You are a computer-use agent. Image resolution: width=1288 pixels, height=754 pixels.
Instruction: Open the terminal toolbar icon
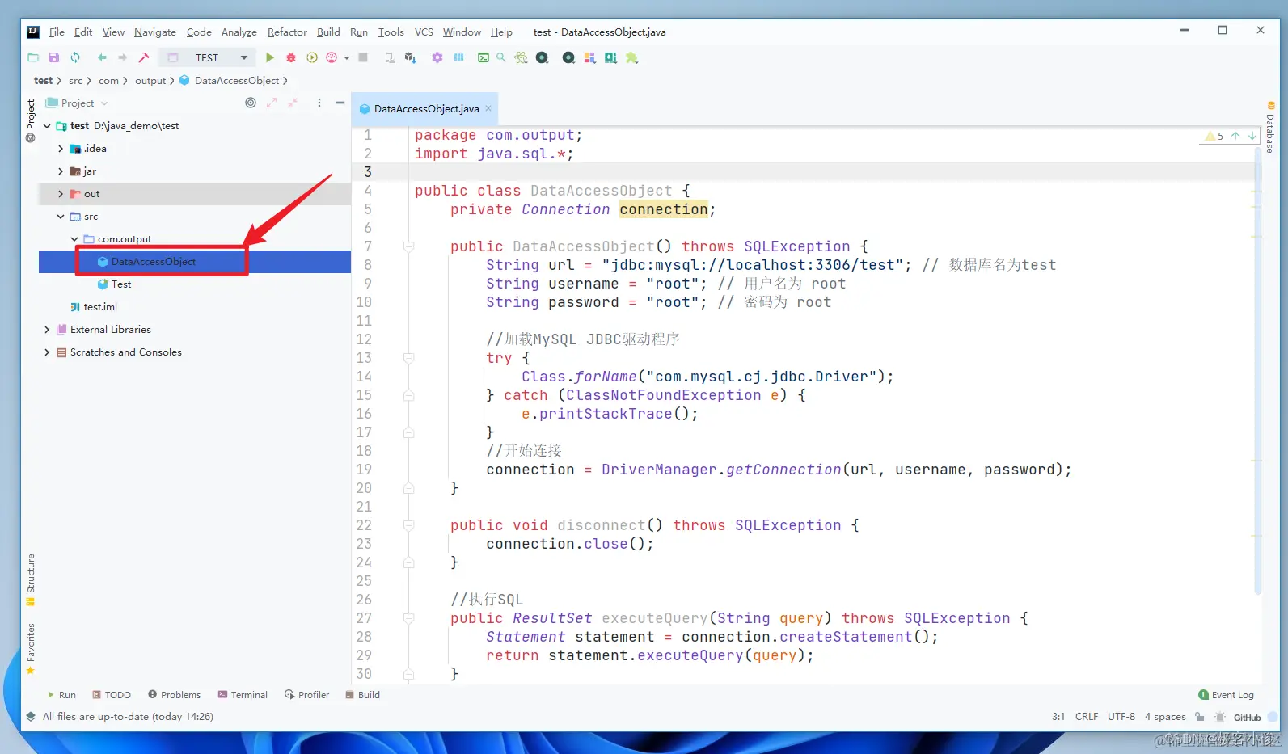(483, 57)
